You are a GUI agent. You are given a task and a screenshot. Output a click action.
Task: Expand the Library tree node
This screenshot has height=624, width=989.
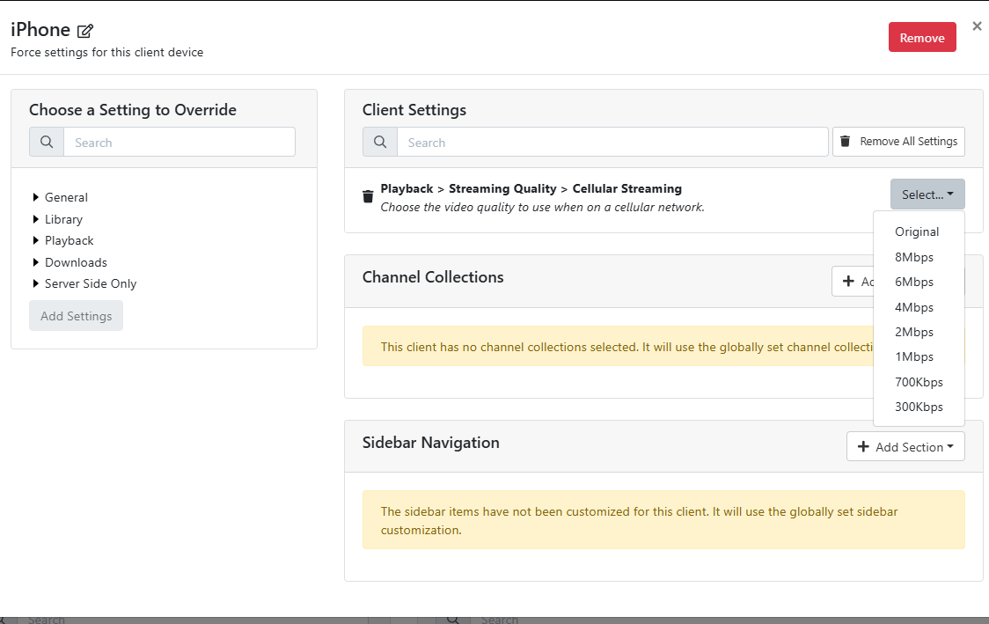[36, 219]
